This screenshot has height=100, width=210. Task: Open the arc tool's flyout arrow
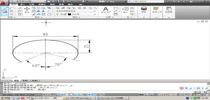15,8
